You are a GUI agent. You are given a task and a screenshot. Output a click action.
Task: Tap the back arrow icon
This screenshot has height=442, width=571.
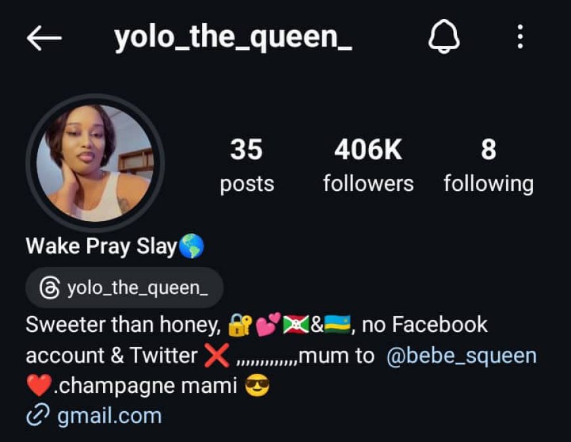44,37
